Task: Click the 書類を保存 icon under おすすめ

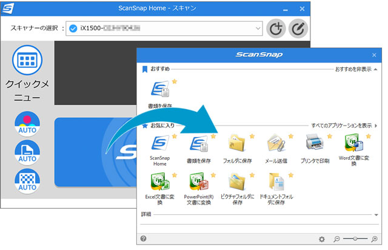Action: 160,89
